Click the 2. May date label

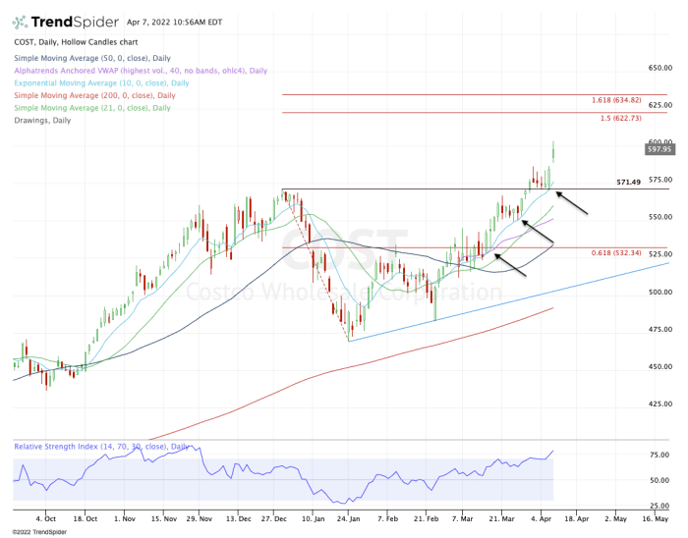[x=615, y=518]
